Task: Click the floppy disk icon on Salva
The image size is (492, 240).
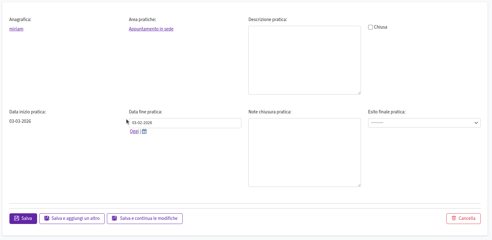Action: [x=17, y=218]
